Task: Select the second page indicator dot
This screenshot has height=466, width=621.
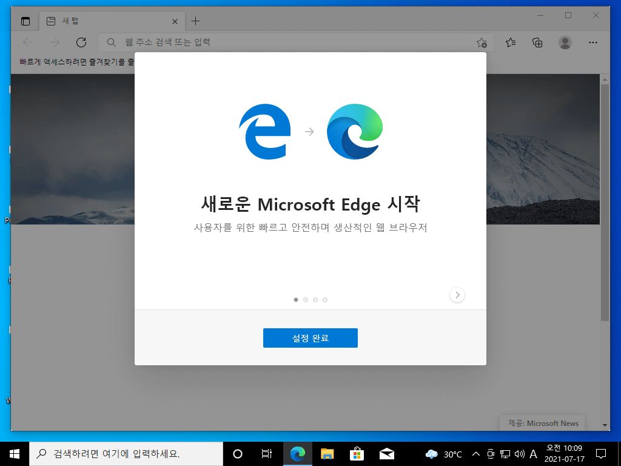Action: pos(306,300)
